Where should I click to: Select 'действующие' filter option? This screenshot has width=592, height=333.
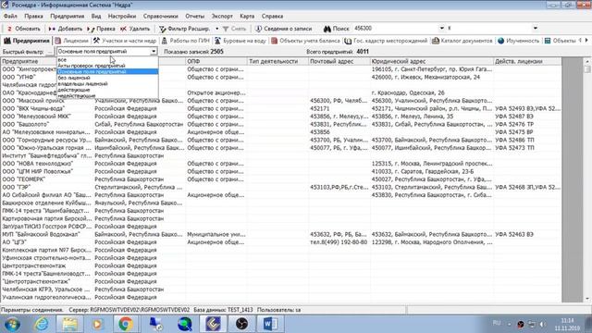[107, 90]
